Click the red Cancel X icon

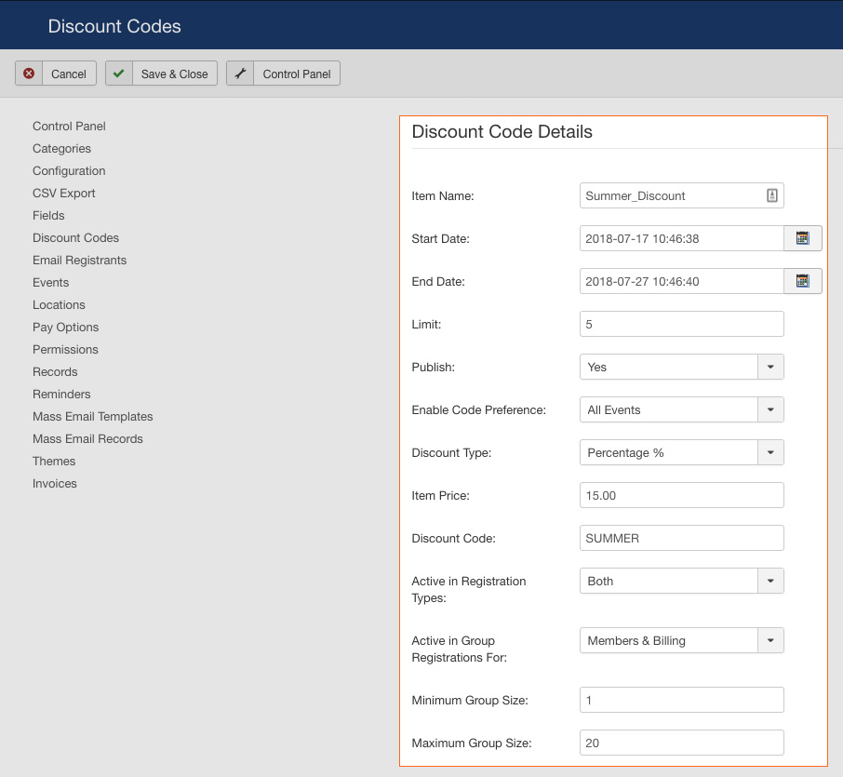29,74
